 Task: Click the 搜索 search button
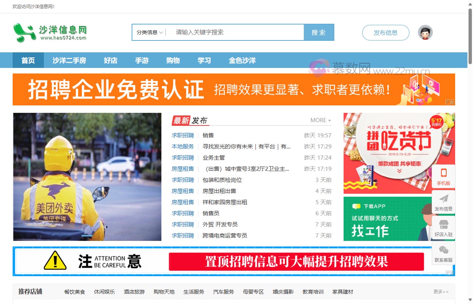(x=319, y=32)
